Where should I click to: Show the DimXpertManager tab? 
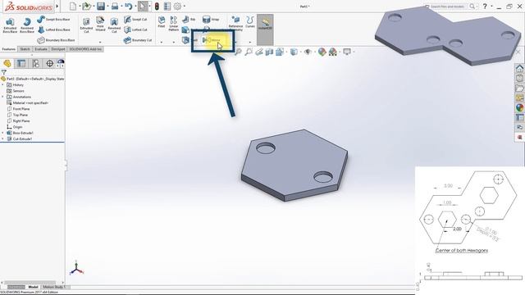49,63
